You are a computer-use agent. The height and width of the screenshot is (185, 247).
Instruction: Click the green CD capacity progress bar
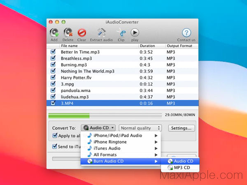click(105, 116)
